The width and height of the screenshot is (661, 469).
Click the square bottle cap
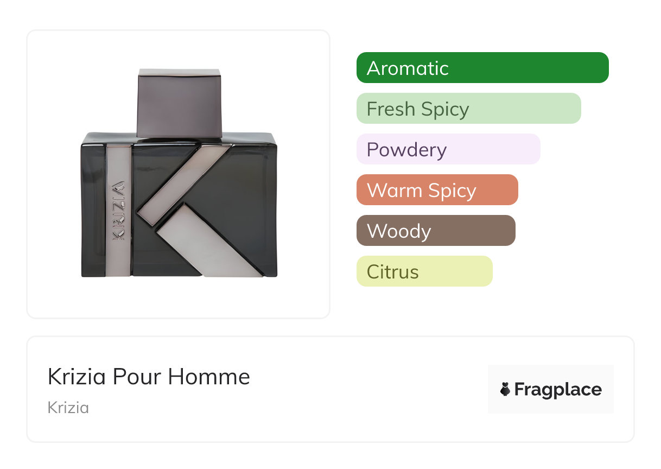pyautogui.click(x=179, y=102)
